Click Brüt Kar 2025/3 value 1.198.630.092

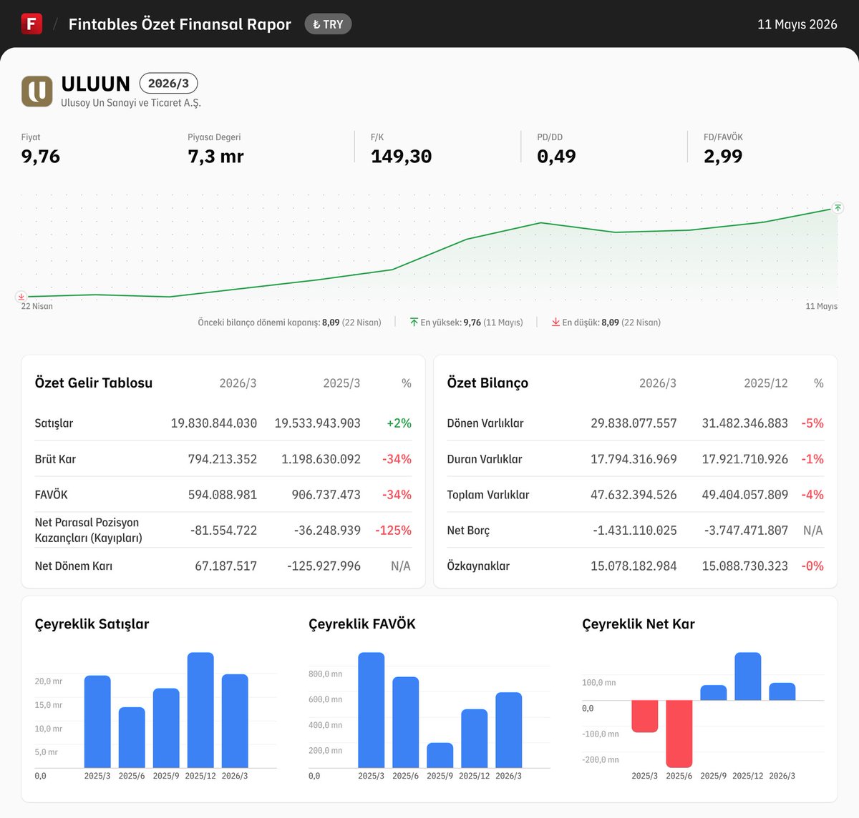[321, 459]
